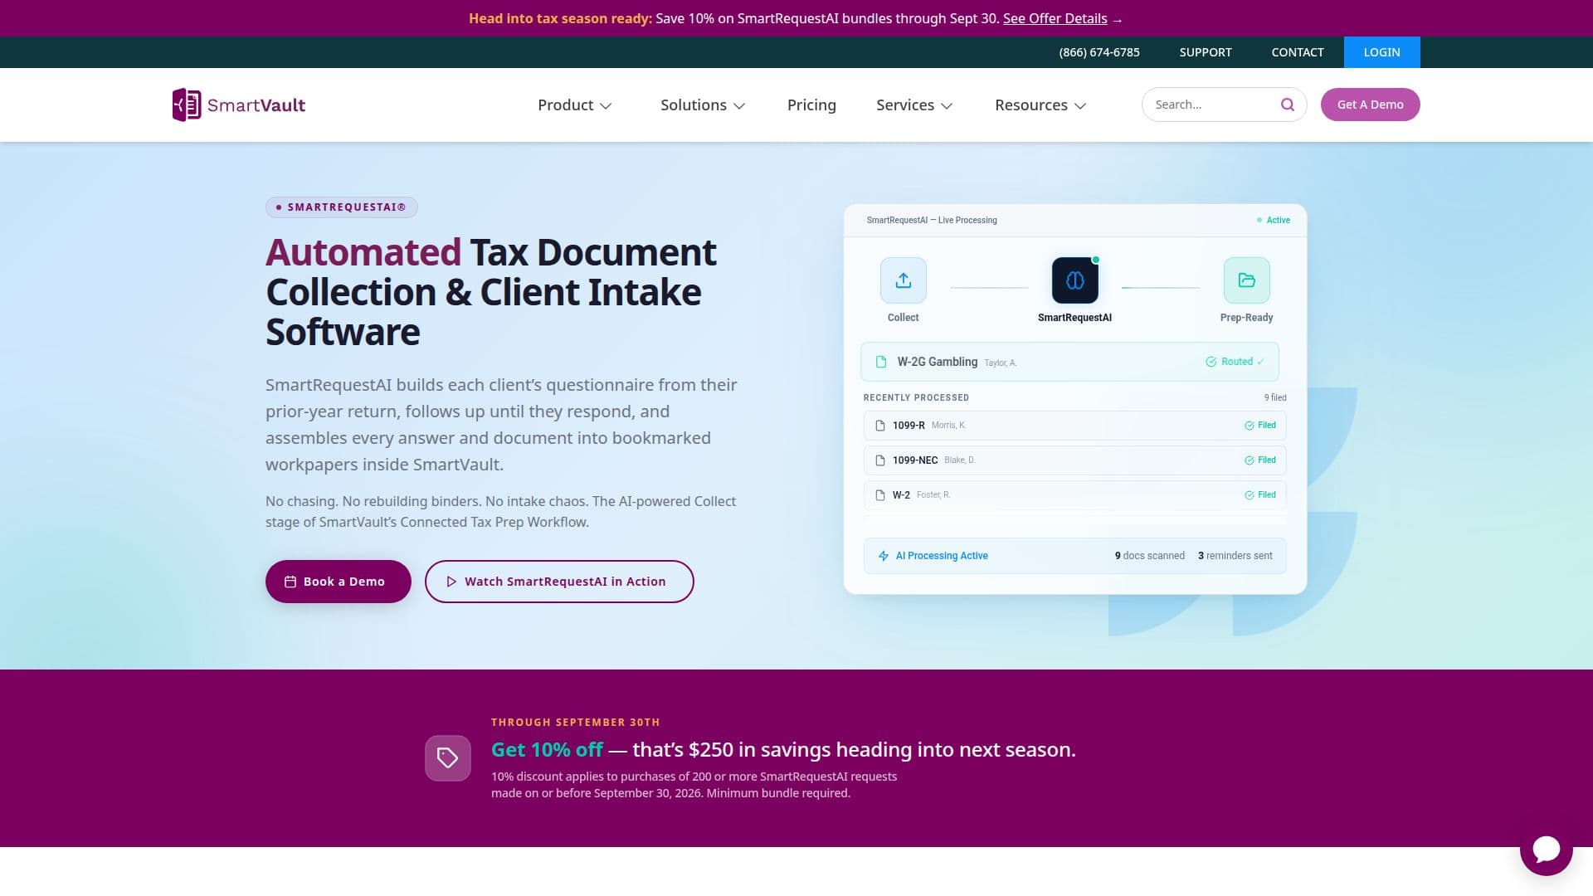Click "Get 10% off" heading text
Image resolution: width=1593 pixels, height=896 pixels.
coord(547,750)
